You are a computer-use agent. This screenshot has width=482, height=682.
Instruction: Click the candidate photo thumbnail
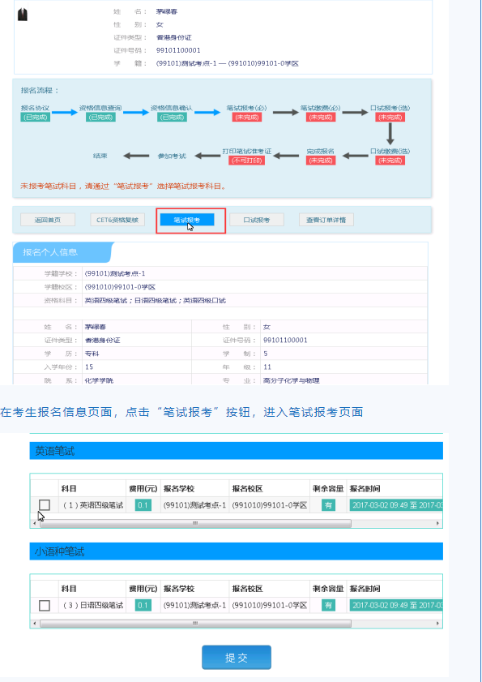point(22,14)
